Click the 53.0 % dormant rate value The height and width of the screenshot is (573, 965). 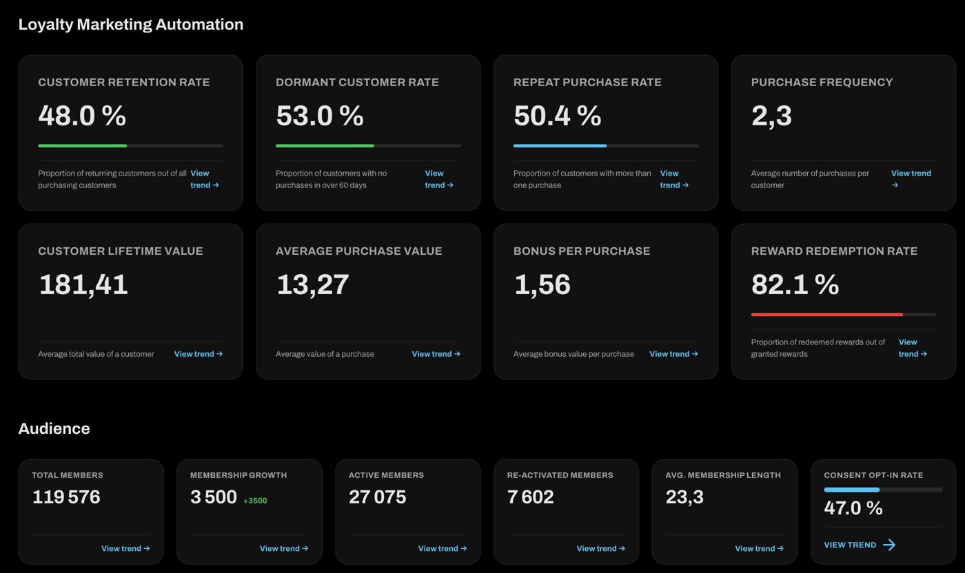click(320, 116)
